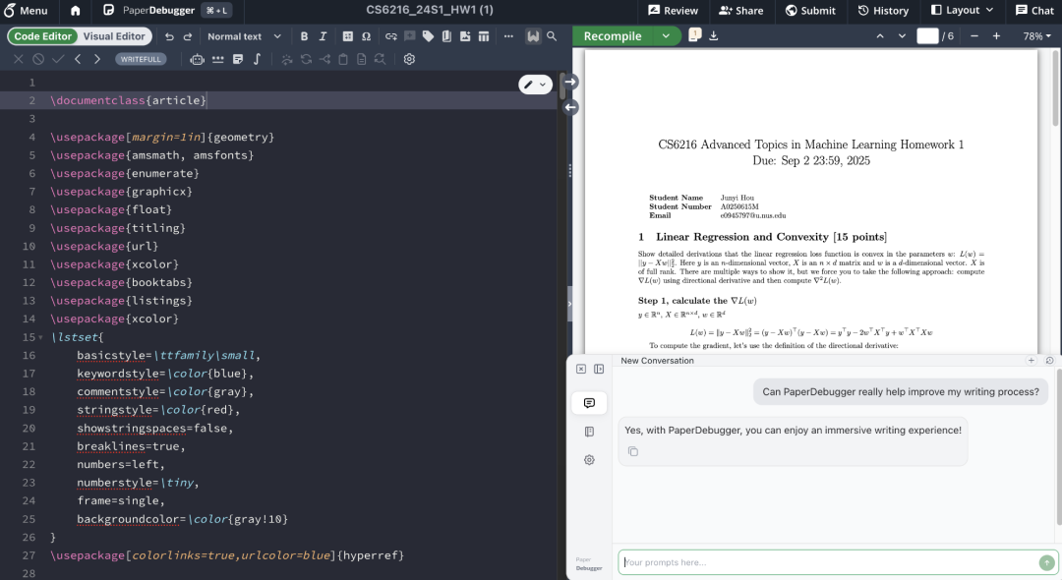Insert a special character with the Omega icon
Image resolution: width=1062 pixels, height=580 pixels.
pos(365,35)
